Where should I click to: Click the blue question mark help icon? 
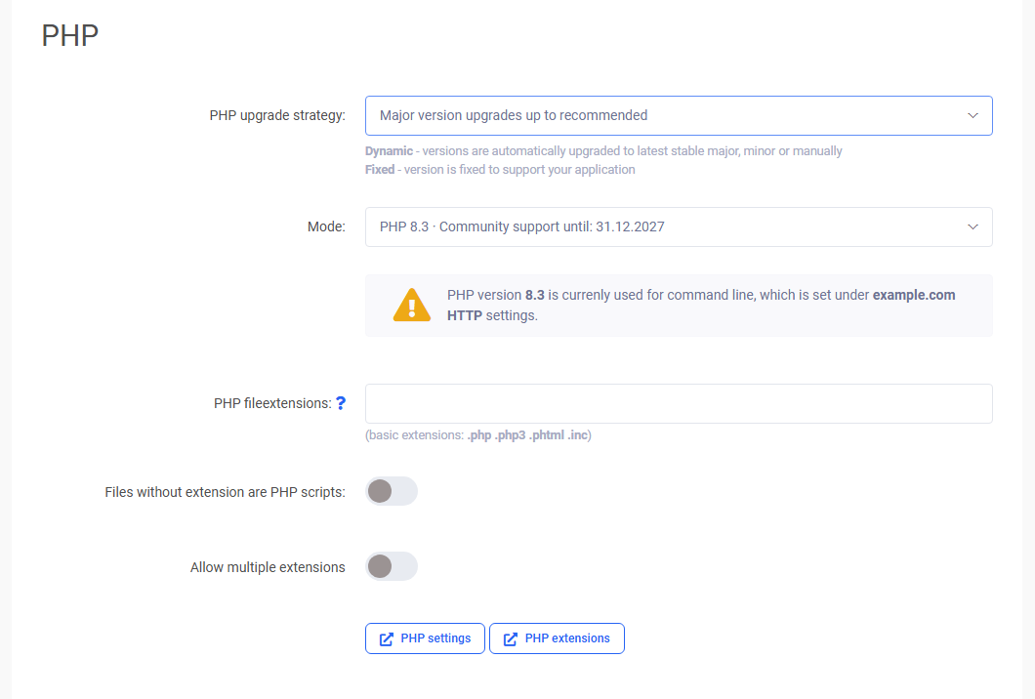tap(341, 403)
